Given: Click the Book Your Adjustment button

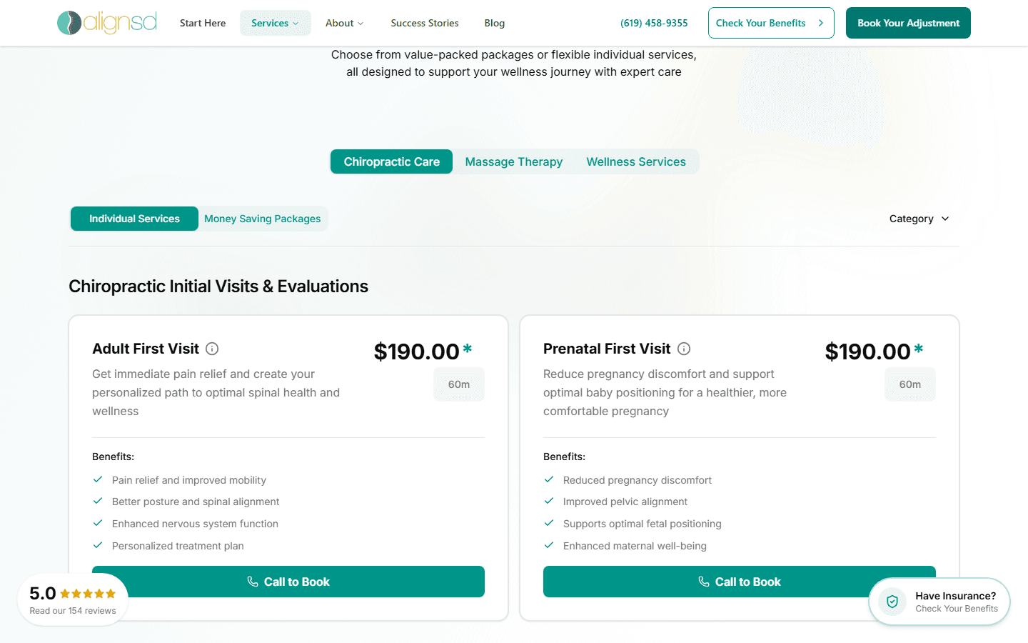Looking at the screenshot, I should tap(908, 23).
